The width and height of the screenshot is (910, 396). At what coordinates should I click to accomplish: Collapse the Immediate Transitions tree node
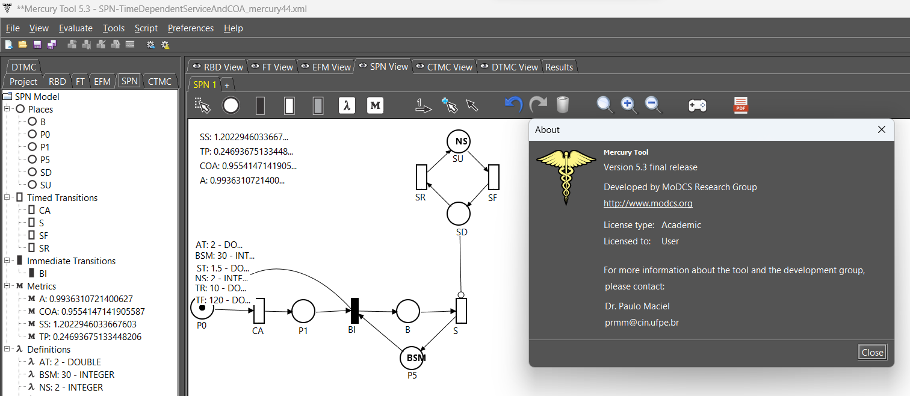[7, 261]
